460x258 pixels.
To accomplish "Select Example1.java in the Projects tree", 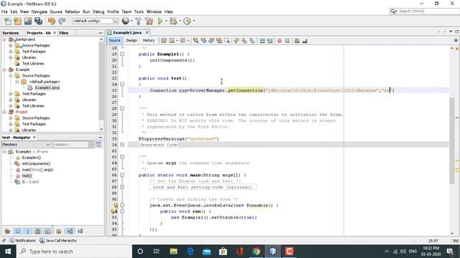I will (x=47, y=87).
